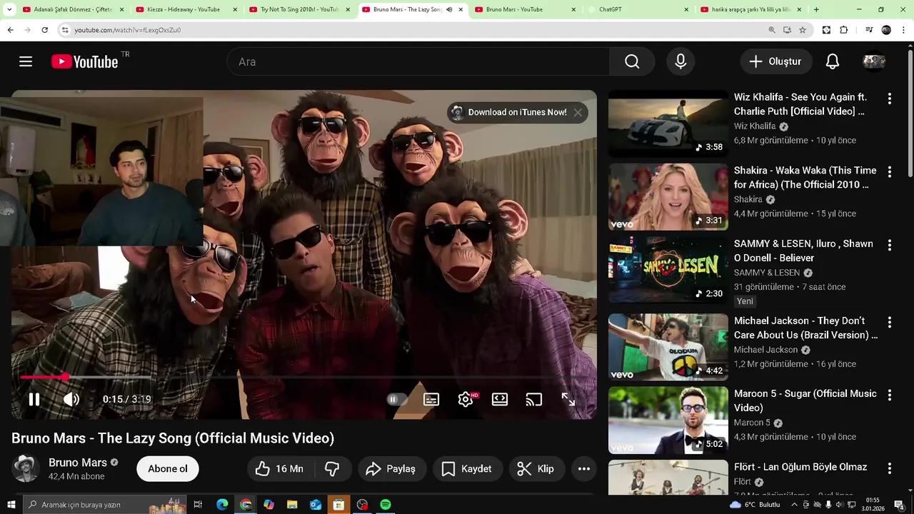Open options for SAMMY & LESEN Believer
The width and height of the screenshot is (914, 514).
point(890,245)
